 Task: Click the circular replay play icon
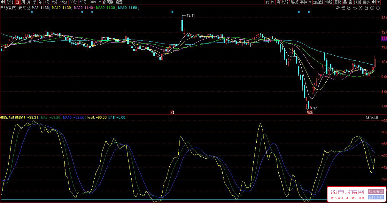[x=349, y=8]
